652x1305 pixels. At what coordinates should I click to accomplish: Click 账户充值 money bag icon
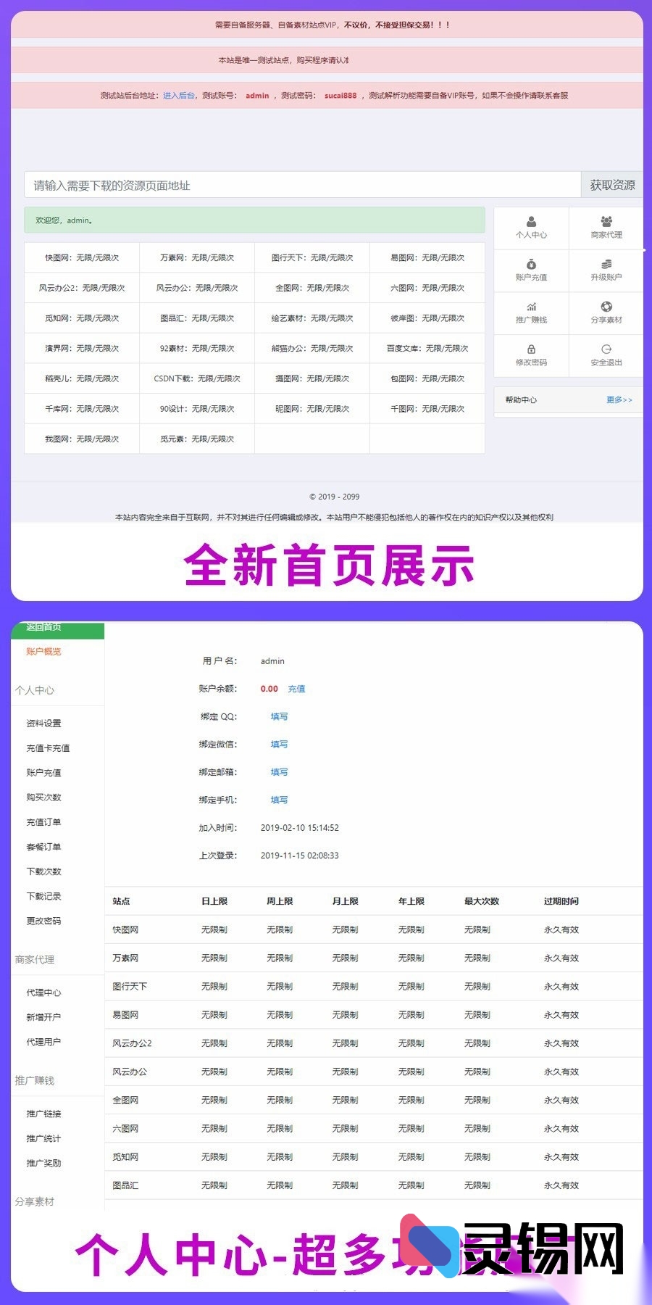531,264
